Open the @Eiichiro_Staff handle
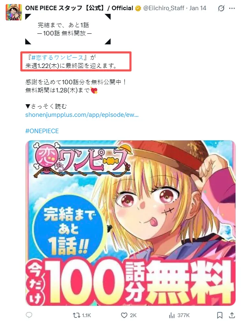Viewport: 242px width, 322px height. [164, 8]
